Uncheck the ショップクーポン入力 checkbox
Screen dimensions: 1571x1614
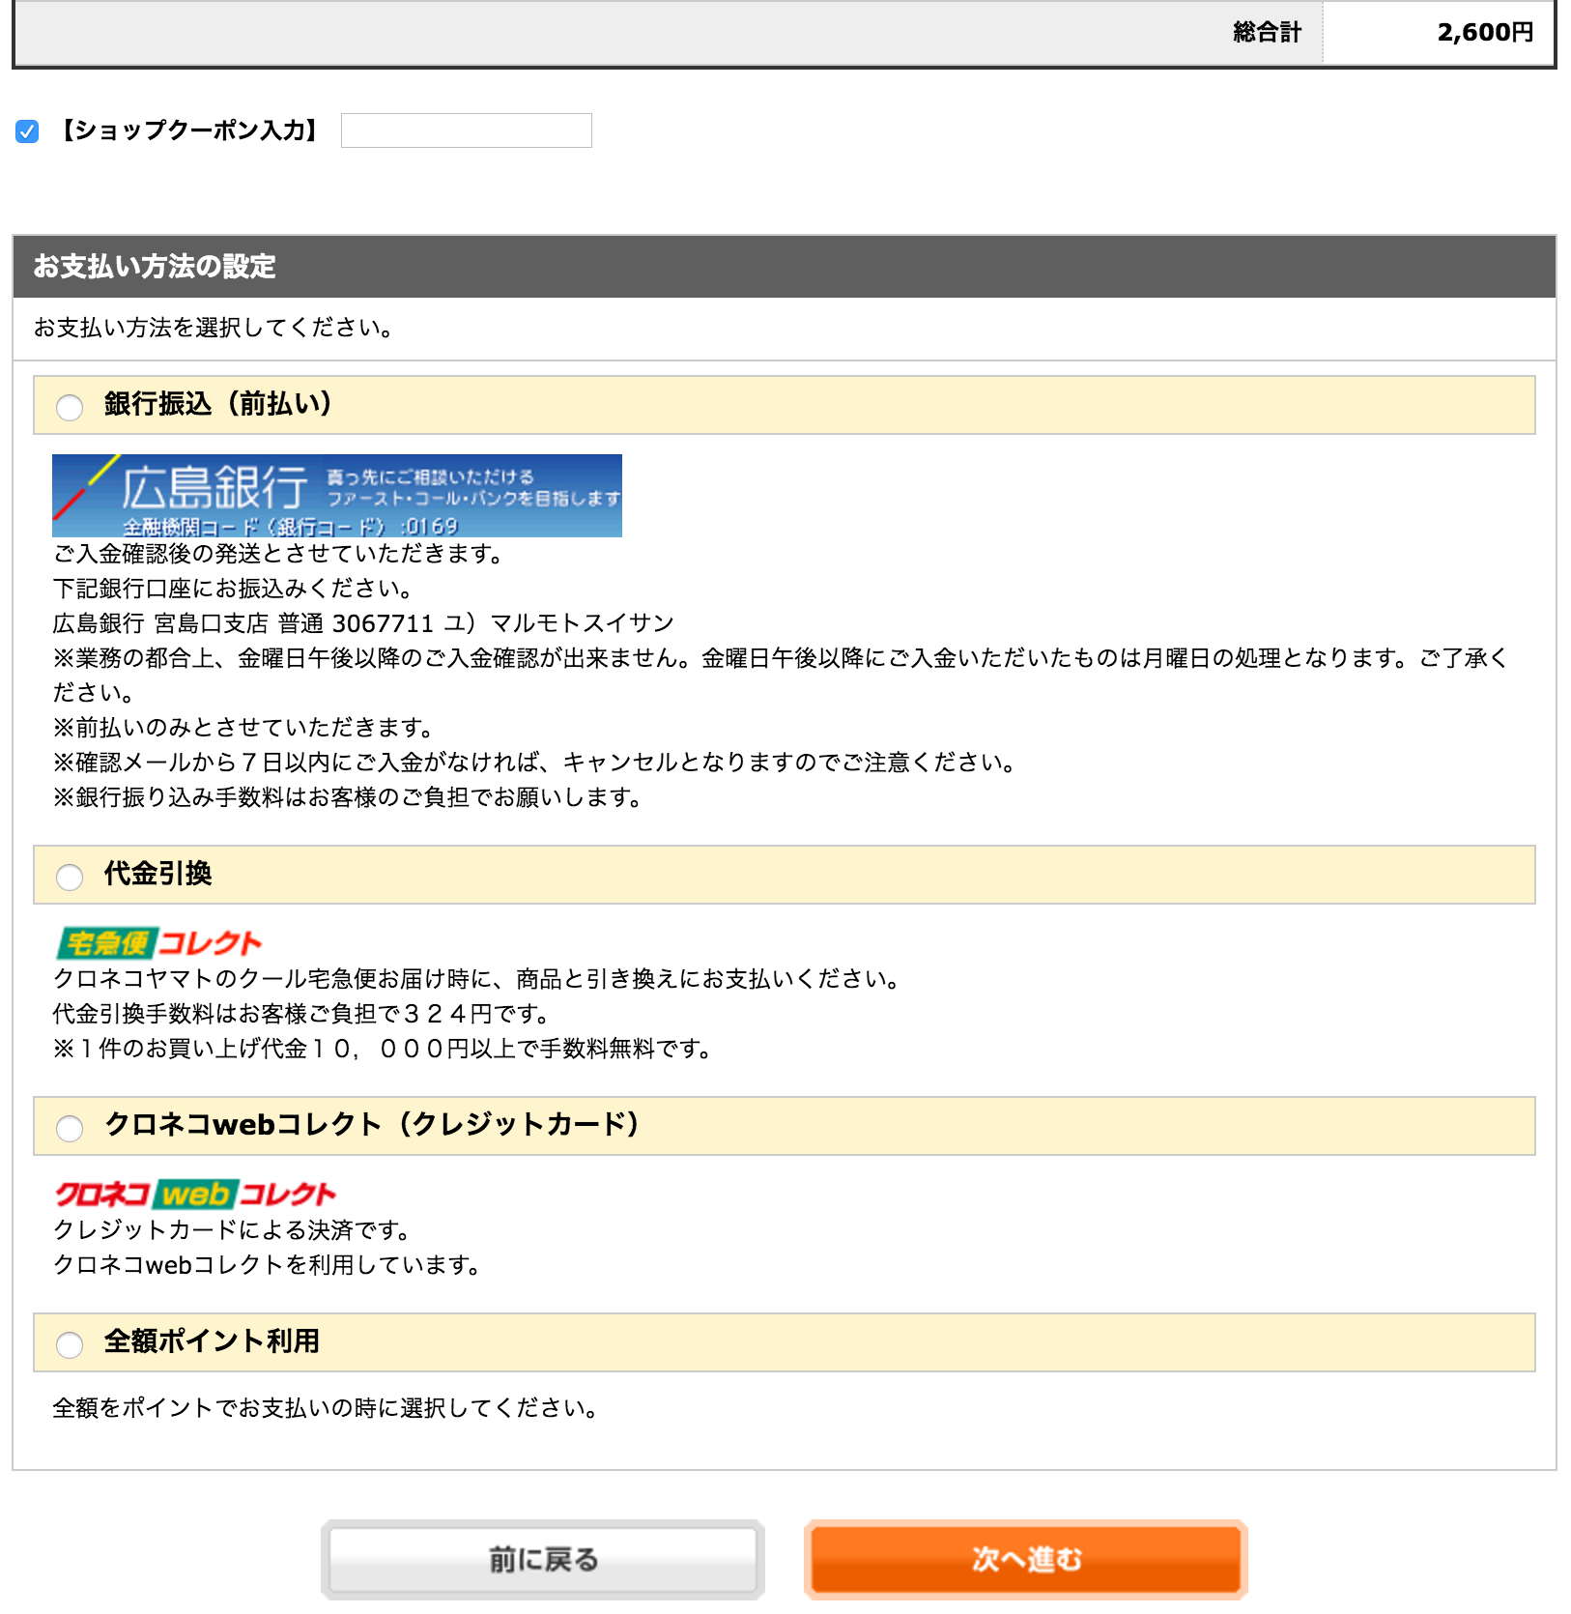coord(27,131)
